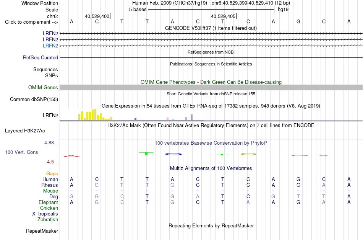363x240 pixels.
Task: Click the LRFN2 label beside GTEx bar chart
Action: [50, 115]
